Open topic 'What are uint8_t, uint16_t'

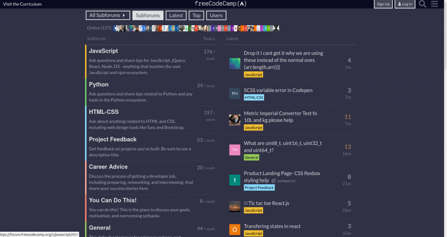[283, 147]
